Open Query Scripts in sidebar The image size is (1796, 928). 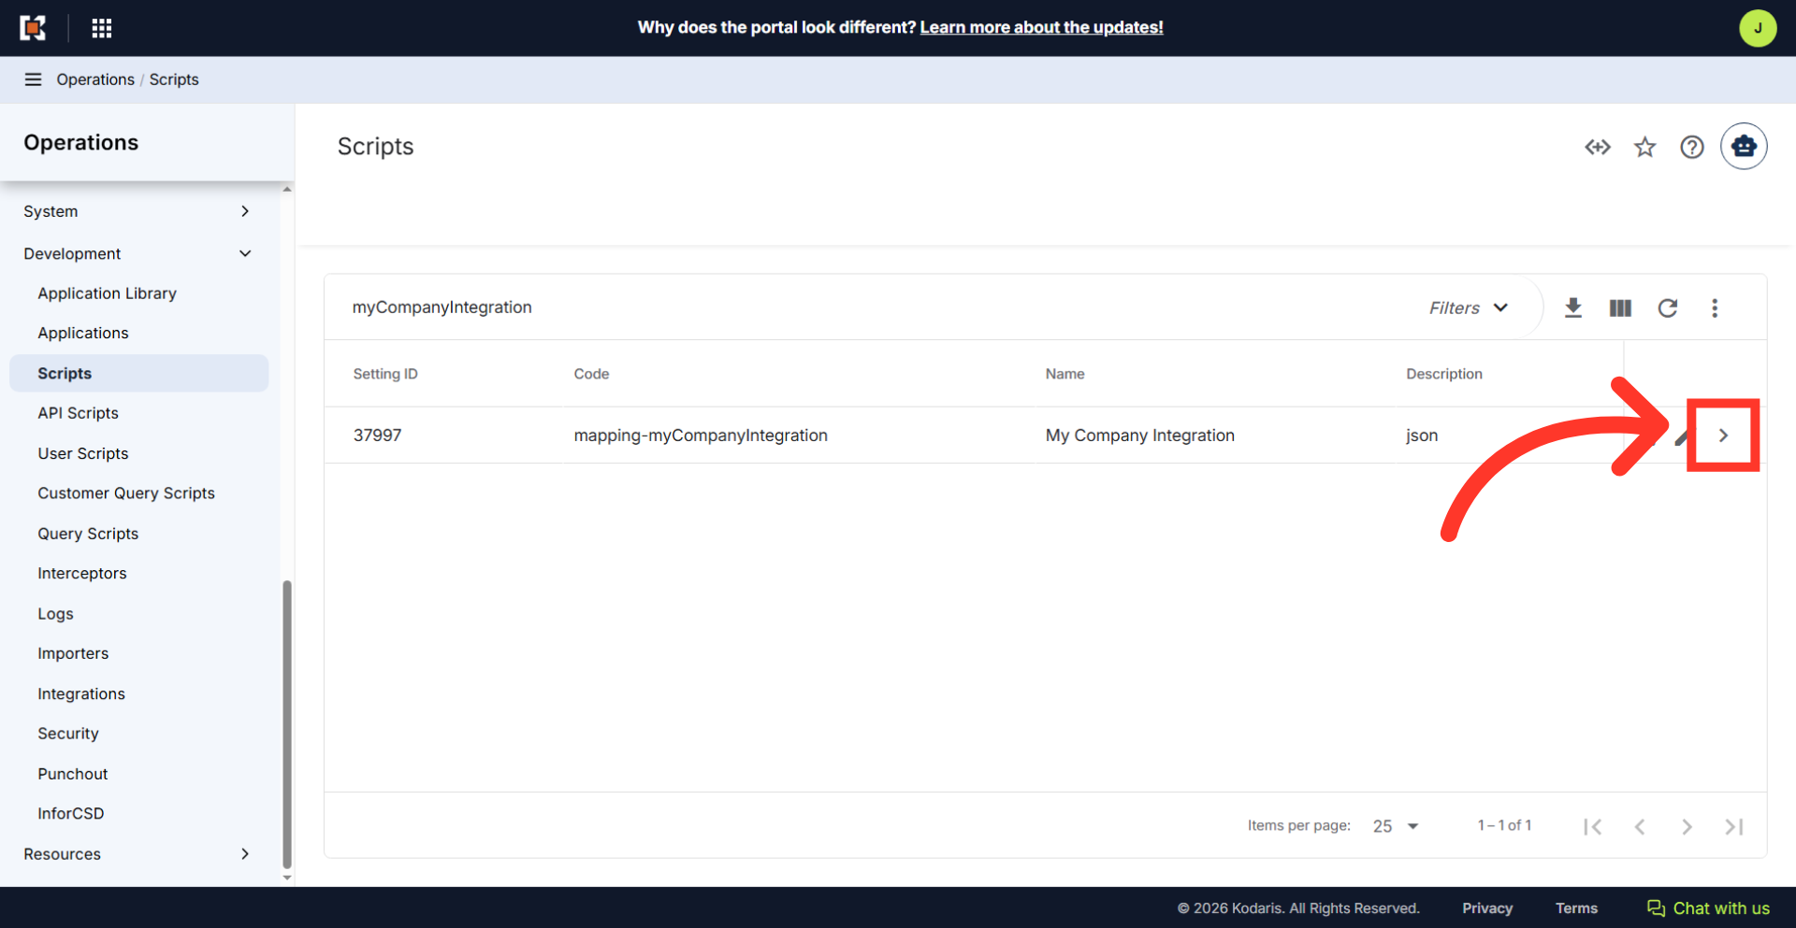coord(88,534)
